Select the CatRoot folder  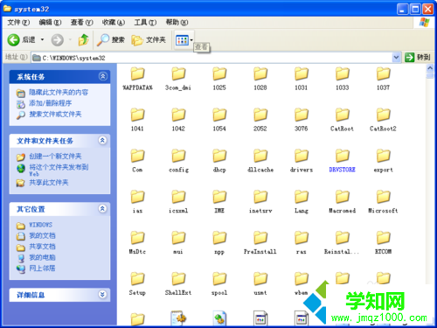tap(343, 120)
